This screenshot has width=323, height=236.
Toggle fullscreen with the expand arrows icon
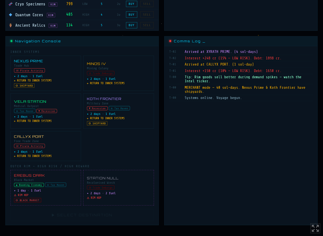pyautogui.click(x=315, y=228)
